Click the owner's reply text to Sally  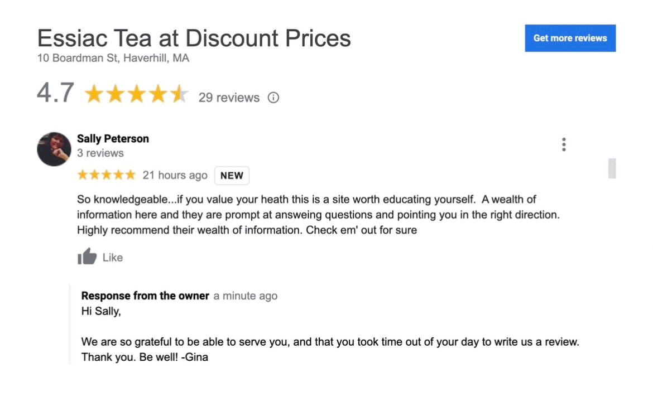point(330,334)
